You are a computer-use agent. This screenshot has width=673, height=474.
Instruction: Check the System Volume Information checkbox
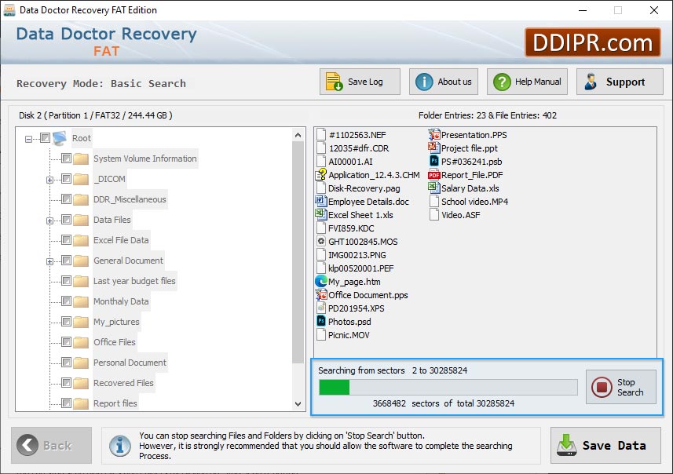click(66, 159)
